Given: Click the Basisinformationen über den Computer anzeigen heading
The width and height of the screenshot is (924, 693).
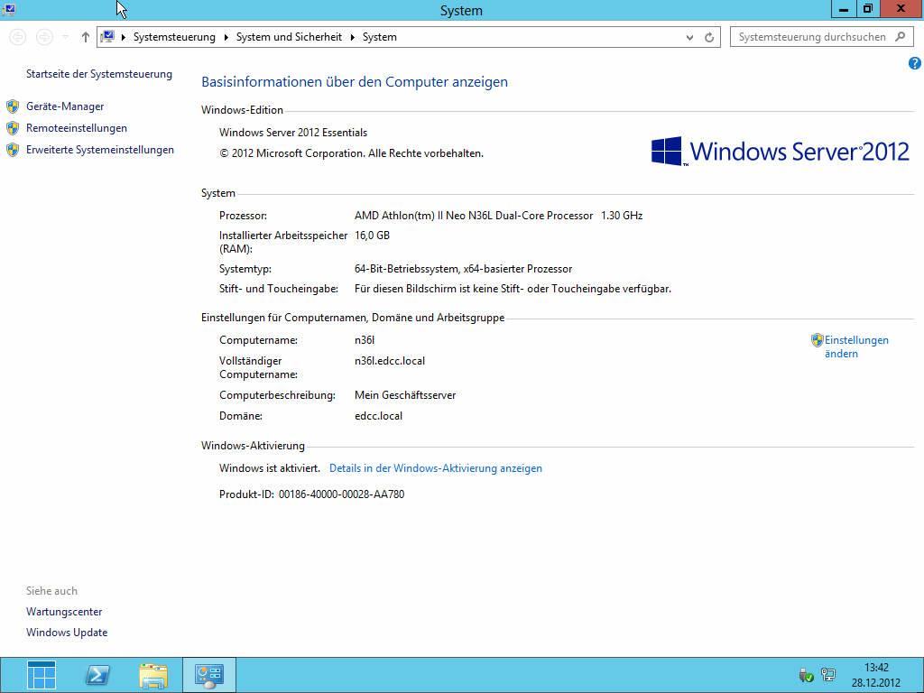Looking at the screenshot, I should [355, 82].
